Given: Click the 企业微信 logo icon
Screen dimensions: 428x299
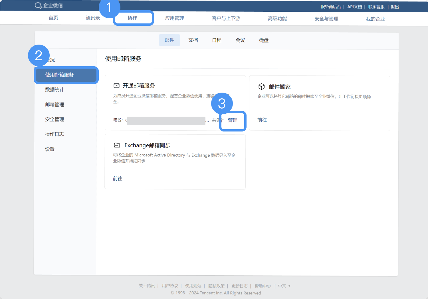Looking at the screenshot, I should [39, 5].
